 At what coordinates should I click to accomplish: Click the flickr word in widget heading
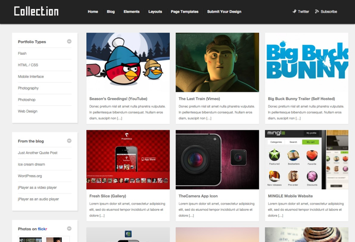pos(42,229)
